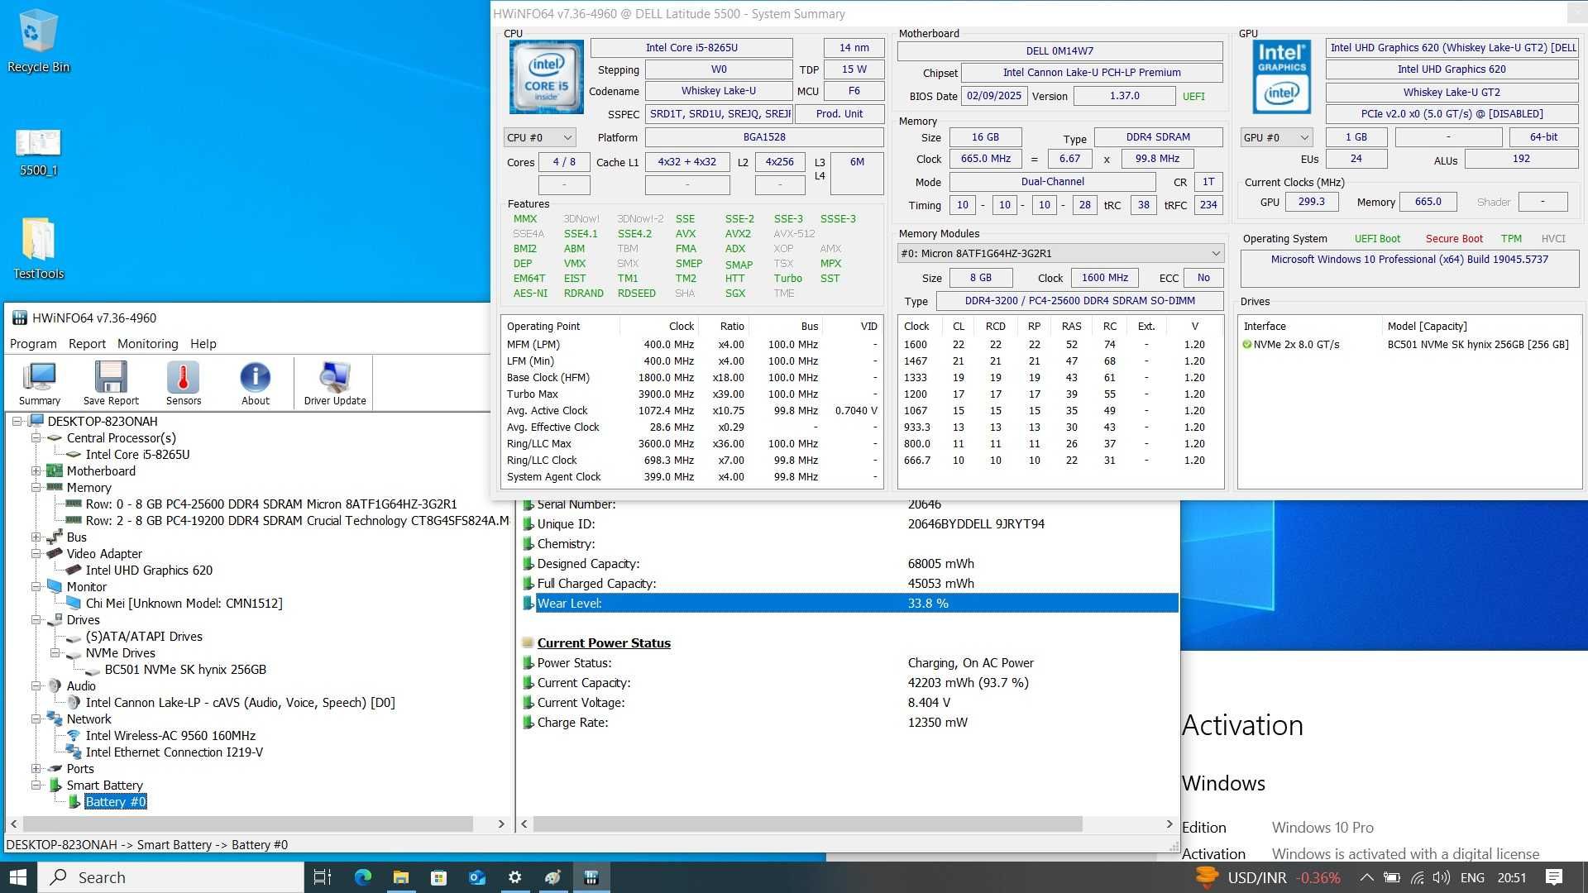1588x893 pixels.
Task: Open Microsoft Store from the taskbar
Action: 438,877
